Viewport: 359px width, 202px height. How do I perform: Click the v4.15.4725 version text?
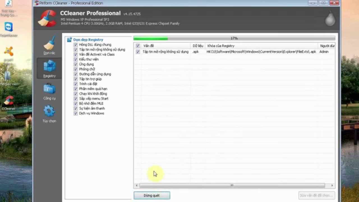click(x=132, y=14)
